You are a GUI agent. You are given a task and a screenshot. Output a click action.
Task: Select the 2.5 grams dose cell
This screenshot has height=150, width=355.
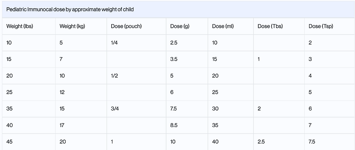(174, 43)
